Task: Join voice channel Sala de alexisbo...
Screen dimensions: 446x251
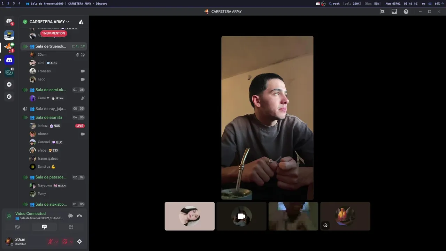Action: [x=54, y=204]
